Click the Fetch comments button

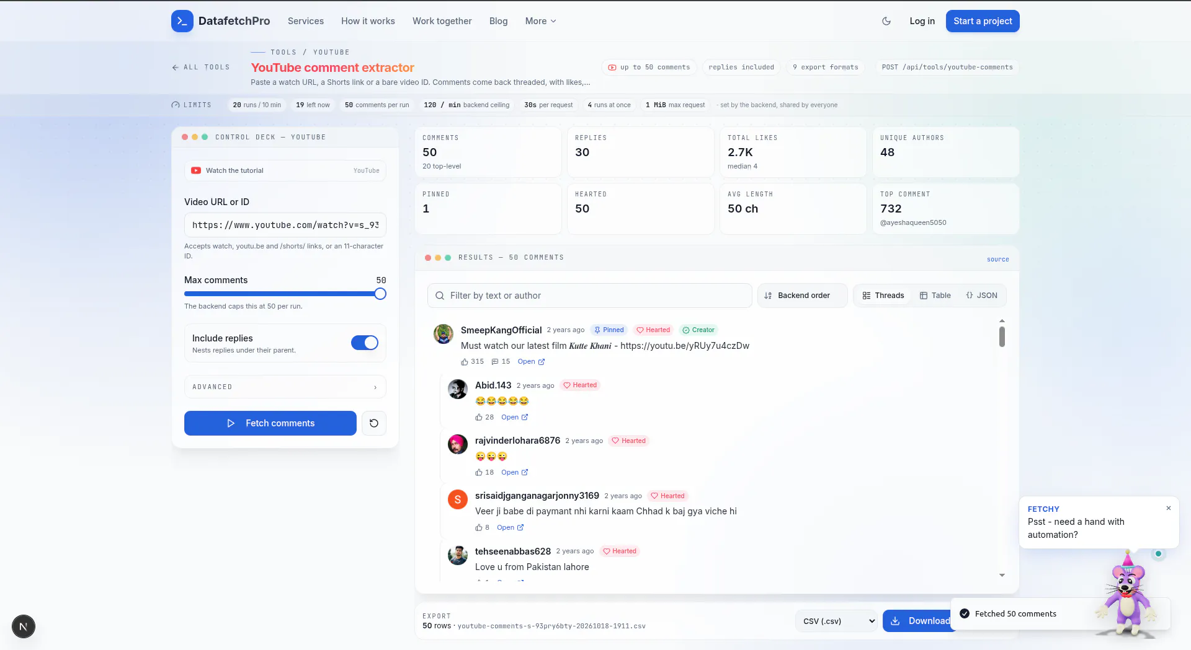pyautogui.click(x=270, y=423)
